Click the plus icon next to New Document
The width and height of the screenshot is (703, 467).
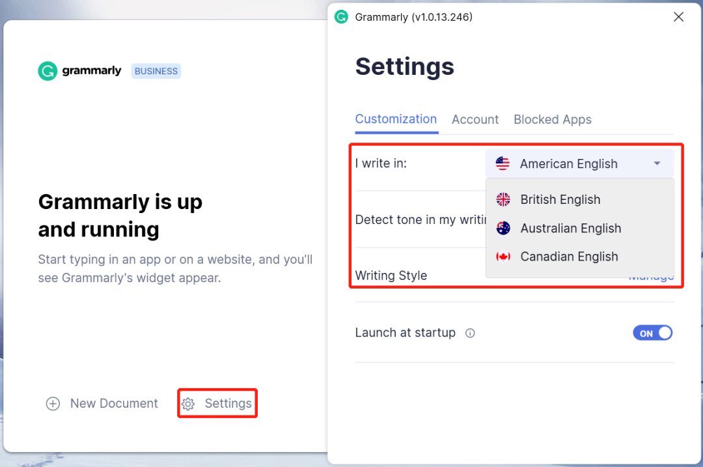(53, 404)
